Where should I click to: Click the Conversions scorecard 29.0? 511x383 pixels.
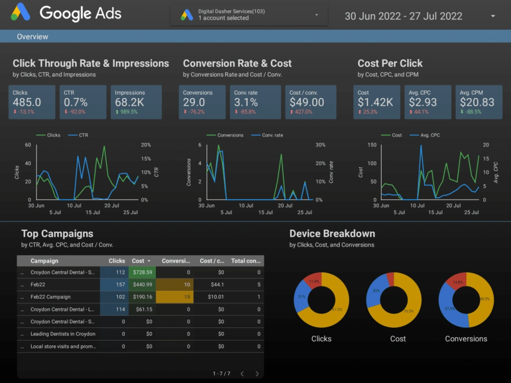pyautogui.click(x=202, y=102)
